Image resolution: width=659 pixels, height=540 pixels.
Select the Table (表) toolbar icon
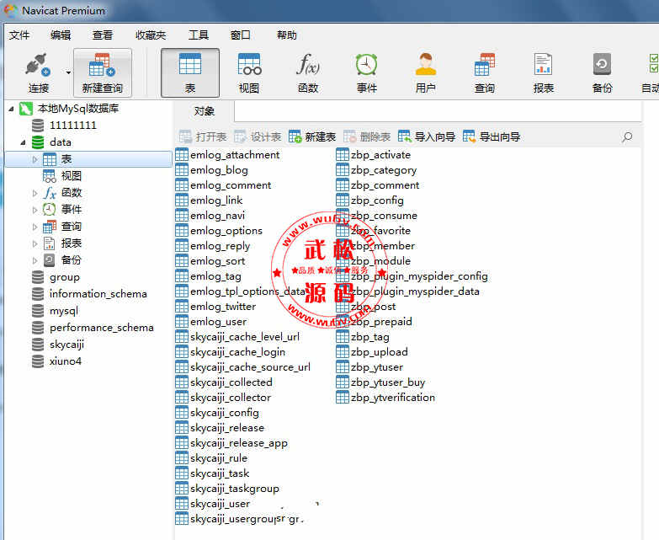pos(190,72)
